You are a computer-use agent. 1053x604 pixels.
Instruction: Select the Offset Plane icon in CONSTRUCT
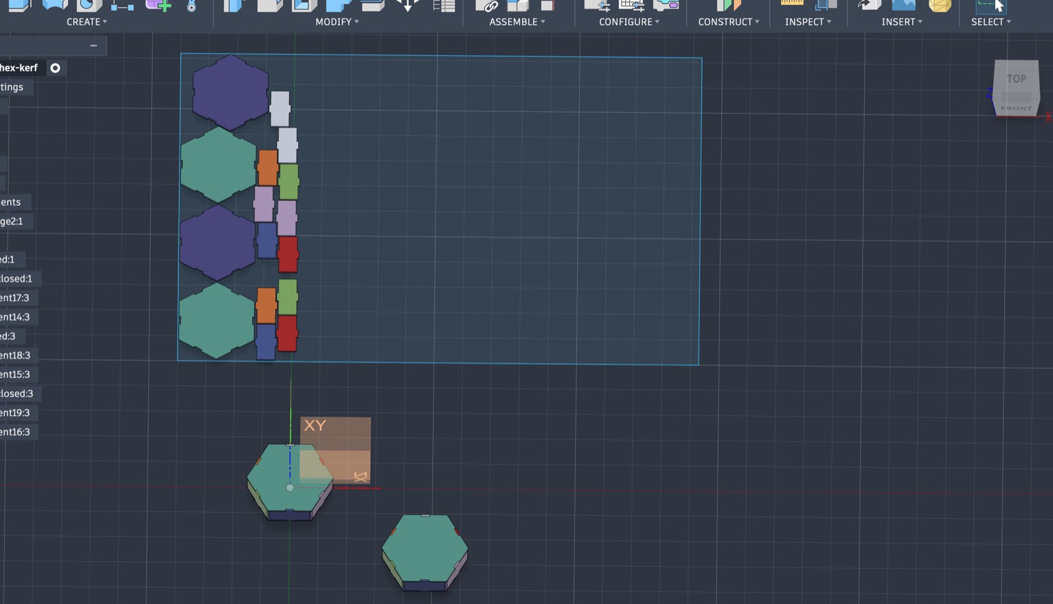click(728, 5)
